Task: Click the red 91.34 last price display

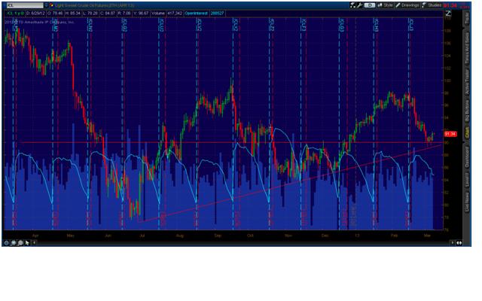Action: tap(450, 5)
